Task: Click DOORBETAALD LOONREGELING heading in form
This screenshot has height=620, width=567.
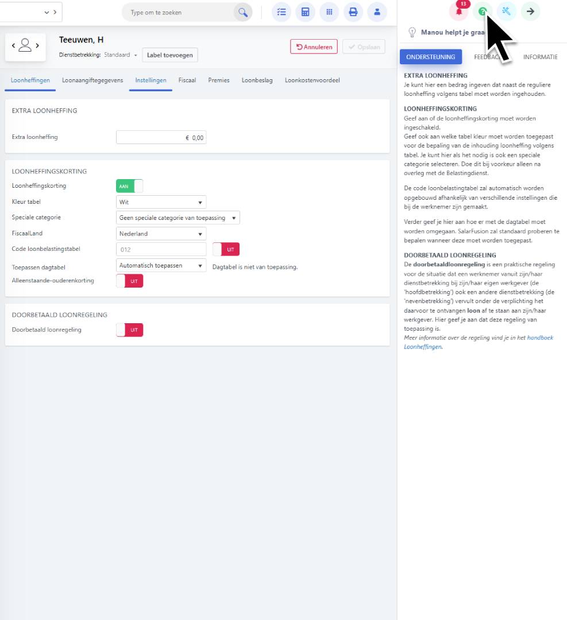Action: 59,315
